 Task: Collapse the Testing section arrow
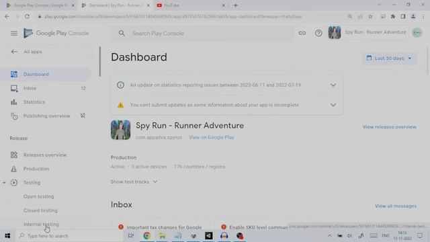[4, 183]
